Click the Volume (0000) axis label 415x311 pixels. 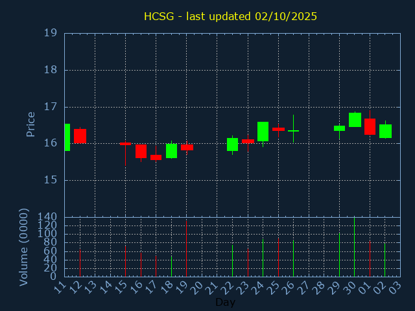24,247
